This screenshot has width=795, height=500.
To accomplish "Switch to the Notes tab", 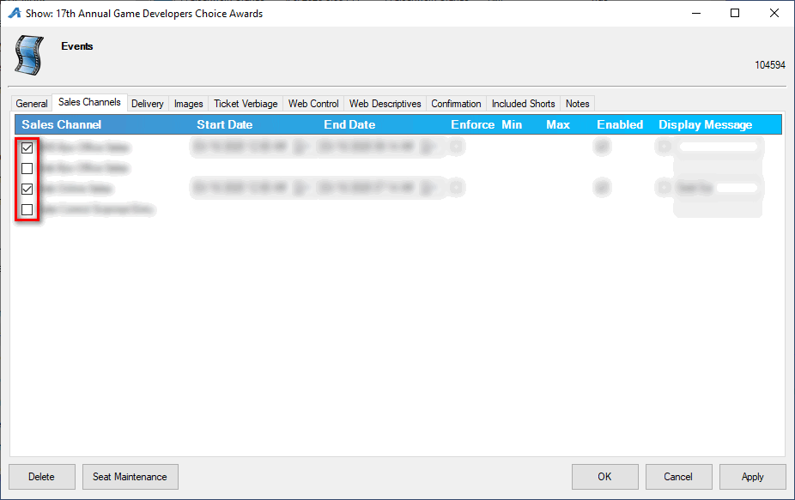I will (x=578, y=103).
